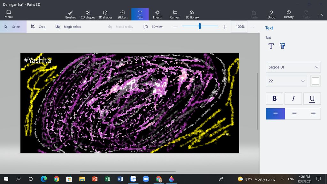Toggle 3D view
The height and width of the screenshot is (184, 327).
click(x=153, y=27)
